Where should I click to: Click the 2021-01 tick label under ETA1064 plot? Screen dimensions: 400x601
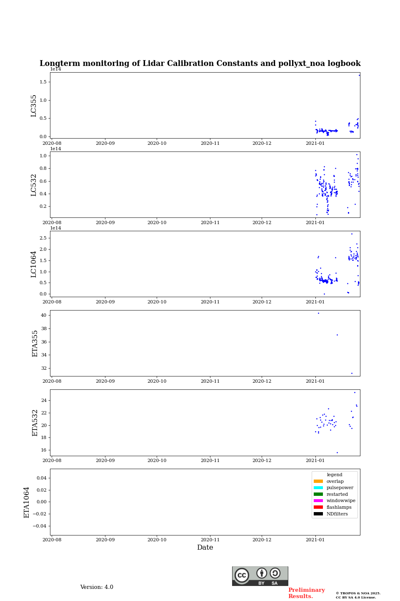pos(315,540)
